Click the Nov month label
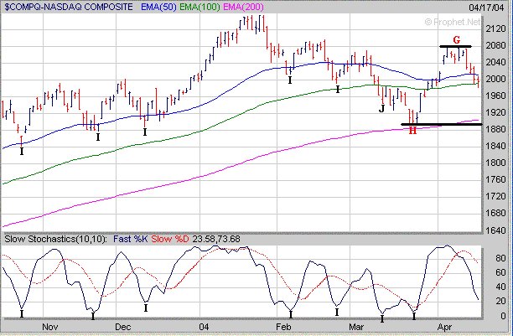 pos(50,327)
